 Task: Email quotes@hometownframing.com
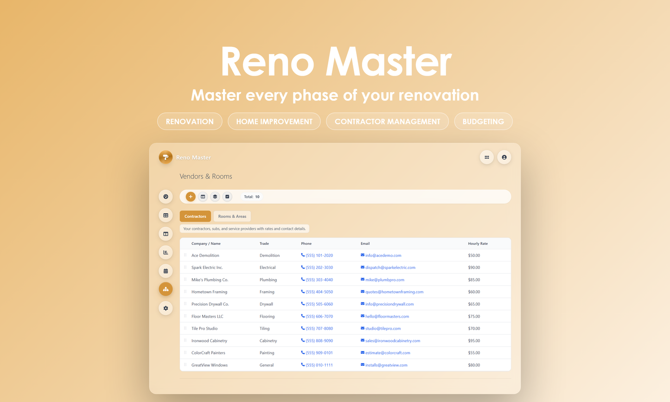(x=392, y=292)
